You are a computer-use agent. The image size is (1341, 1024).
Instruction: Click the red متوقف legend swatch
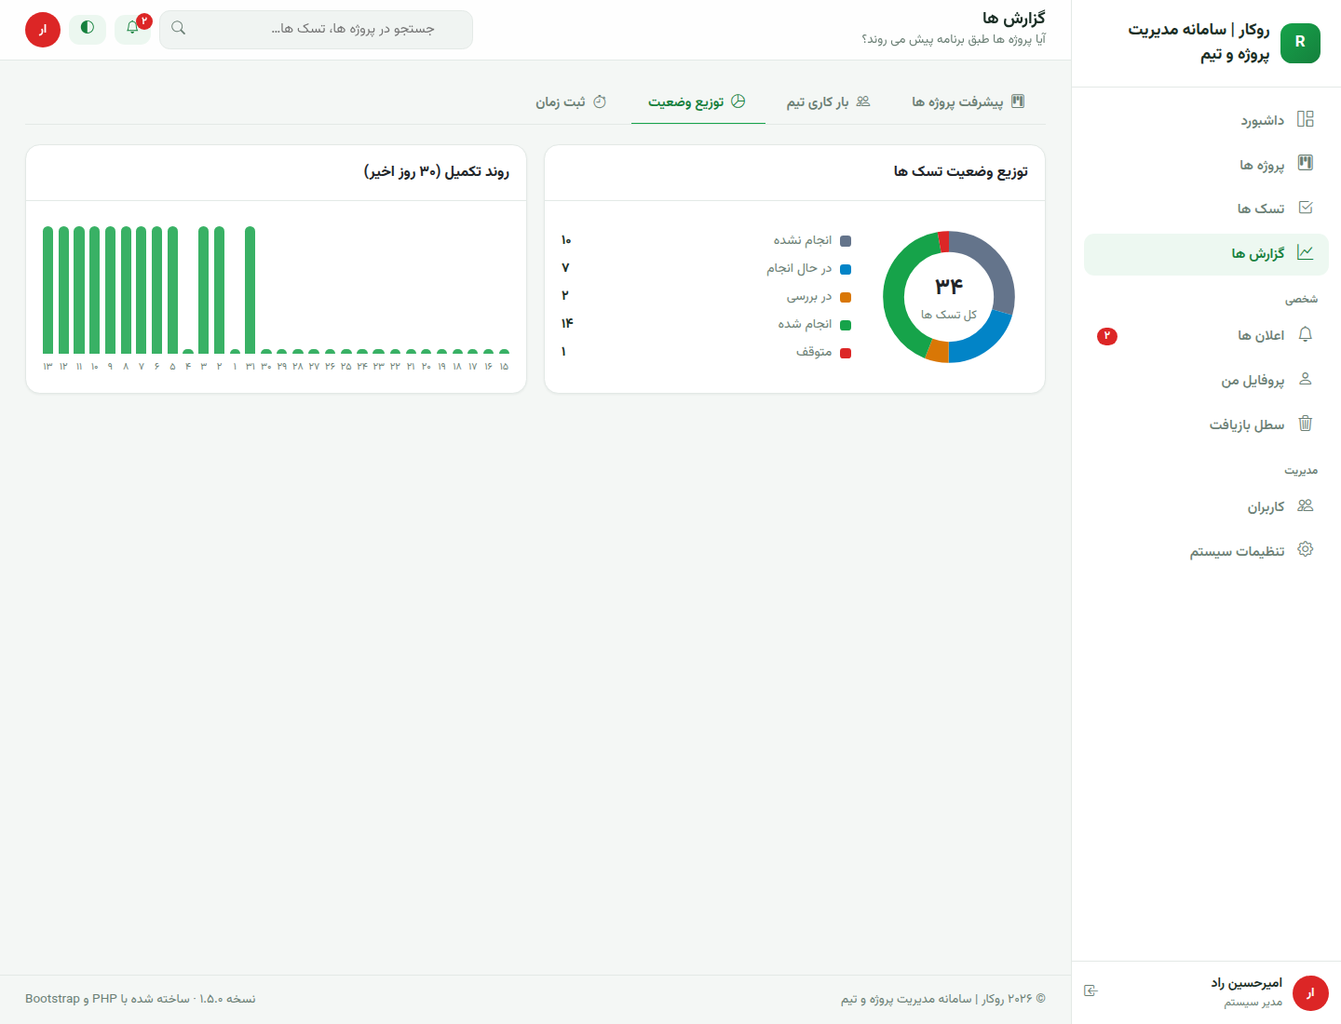point(846,353)
